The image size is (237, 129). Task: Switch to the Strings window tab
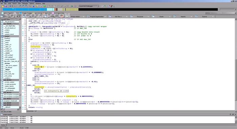point(75,17)
